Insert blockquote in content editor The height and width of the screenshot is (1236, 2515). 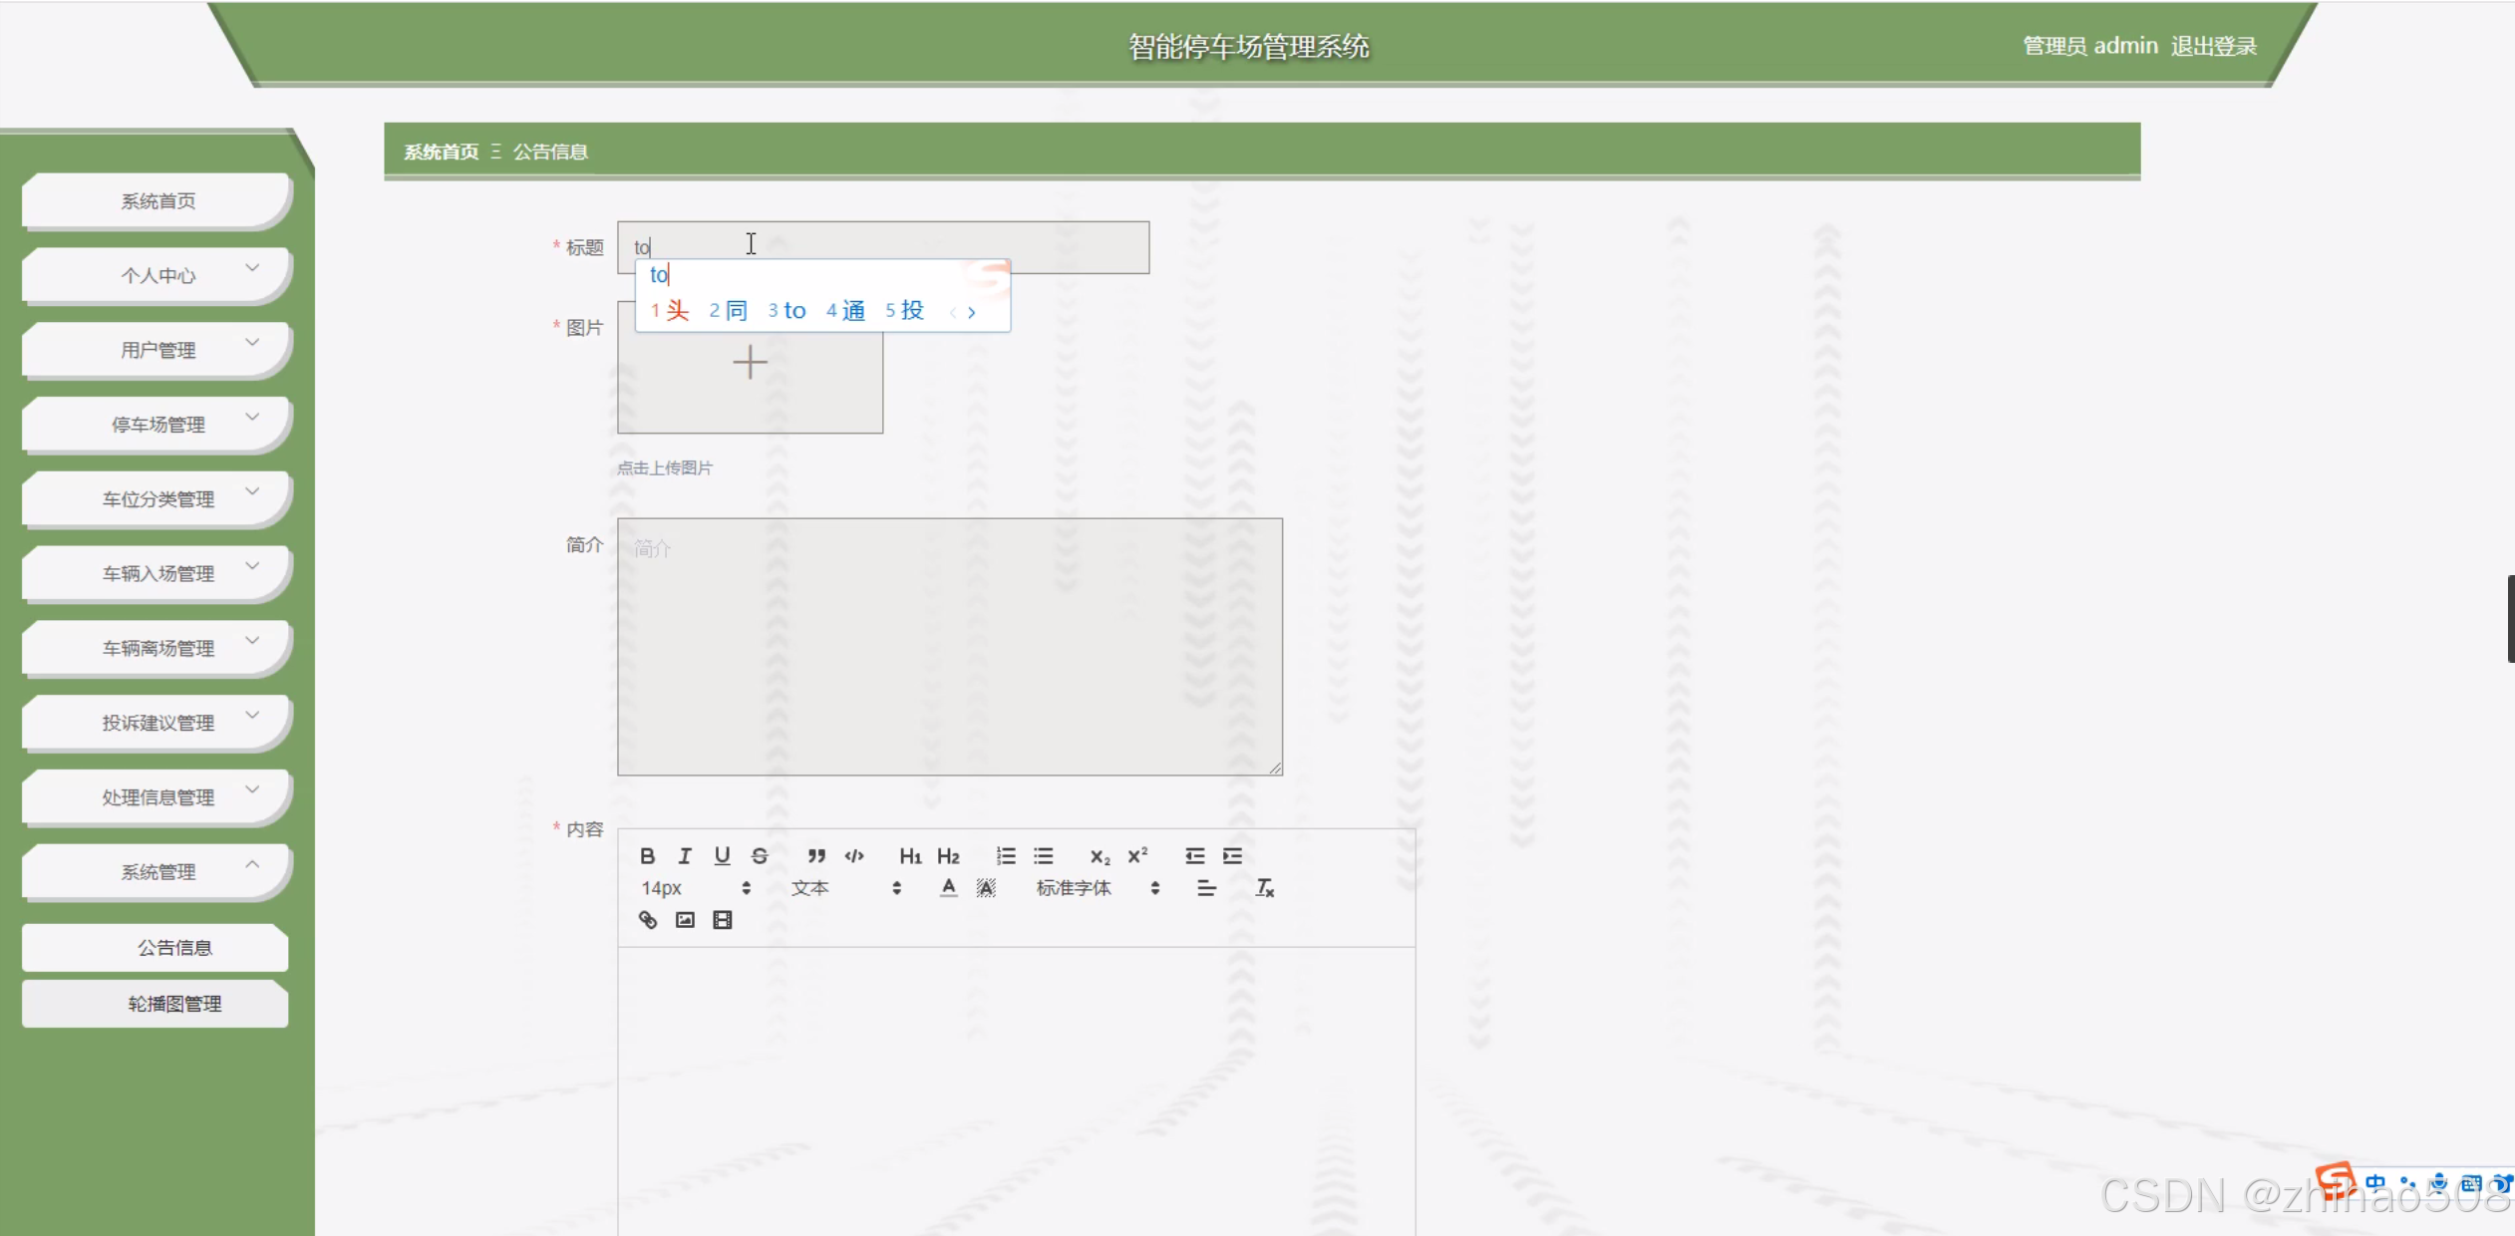816,855
